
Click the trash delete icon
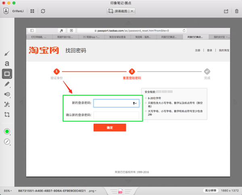(237, 11)
